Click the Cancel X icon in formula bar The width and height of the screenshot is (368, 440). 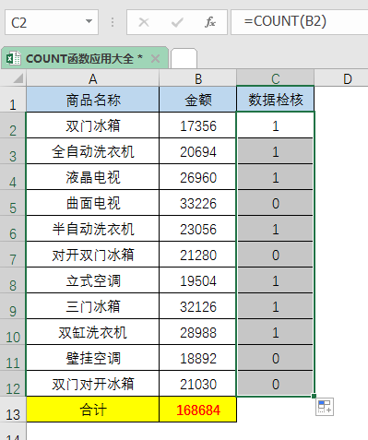(144, 22)
